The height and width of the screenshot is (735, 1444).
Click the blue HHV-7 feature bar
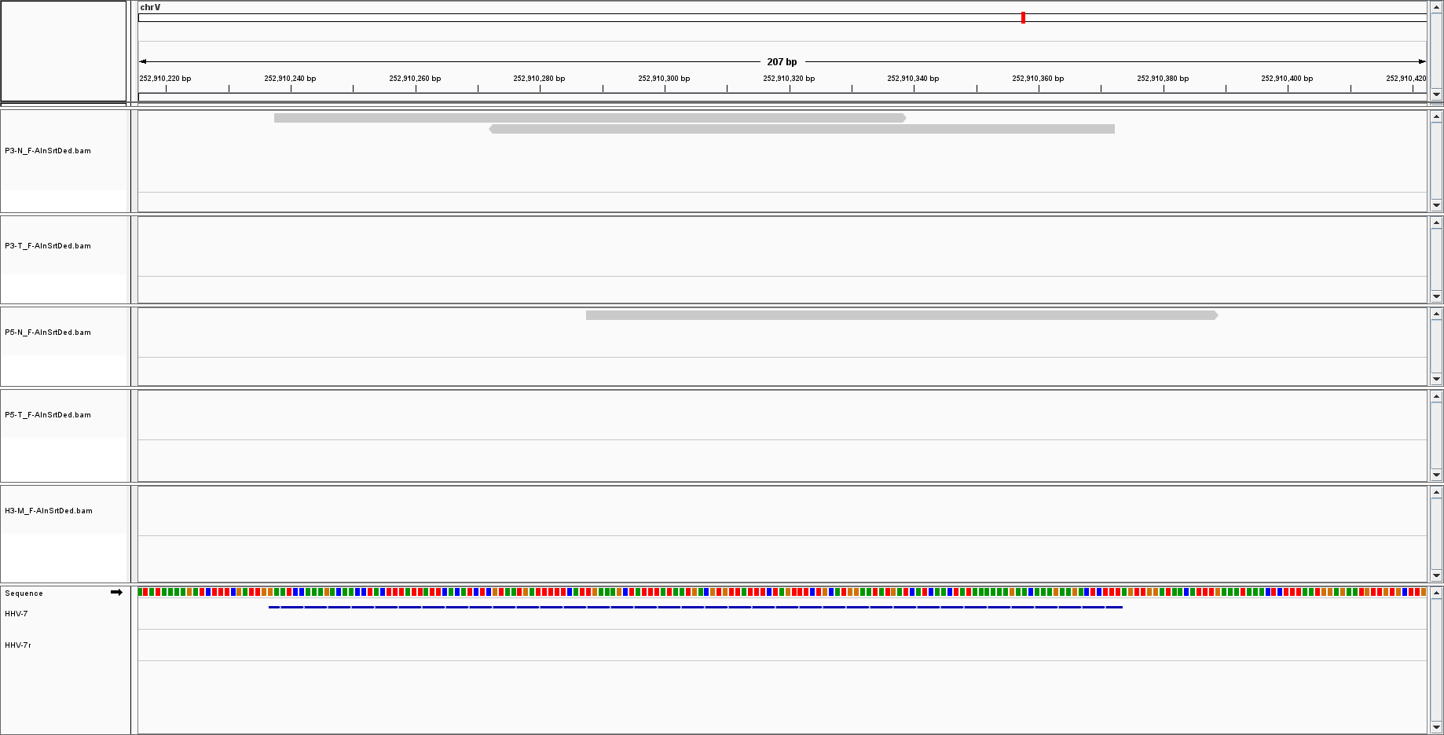coord(695,607)
